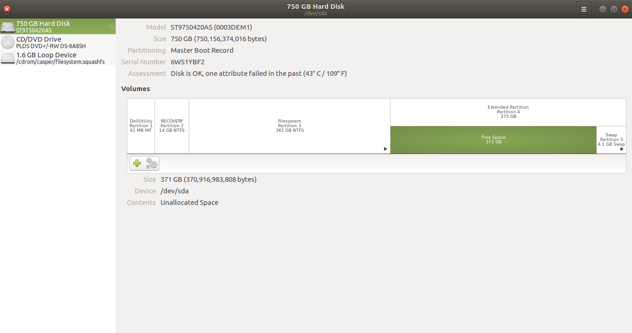Click the Disk is OK assessment text
Screen dimensions: 632x333
(259, 74)
